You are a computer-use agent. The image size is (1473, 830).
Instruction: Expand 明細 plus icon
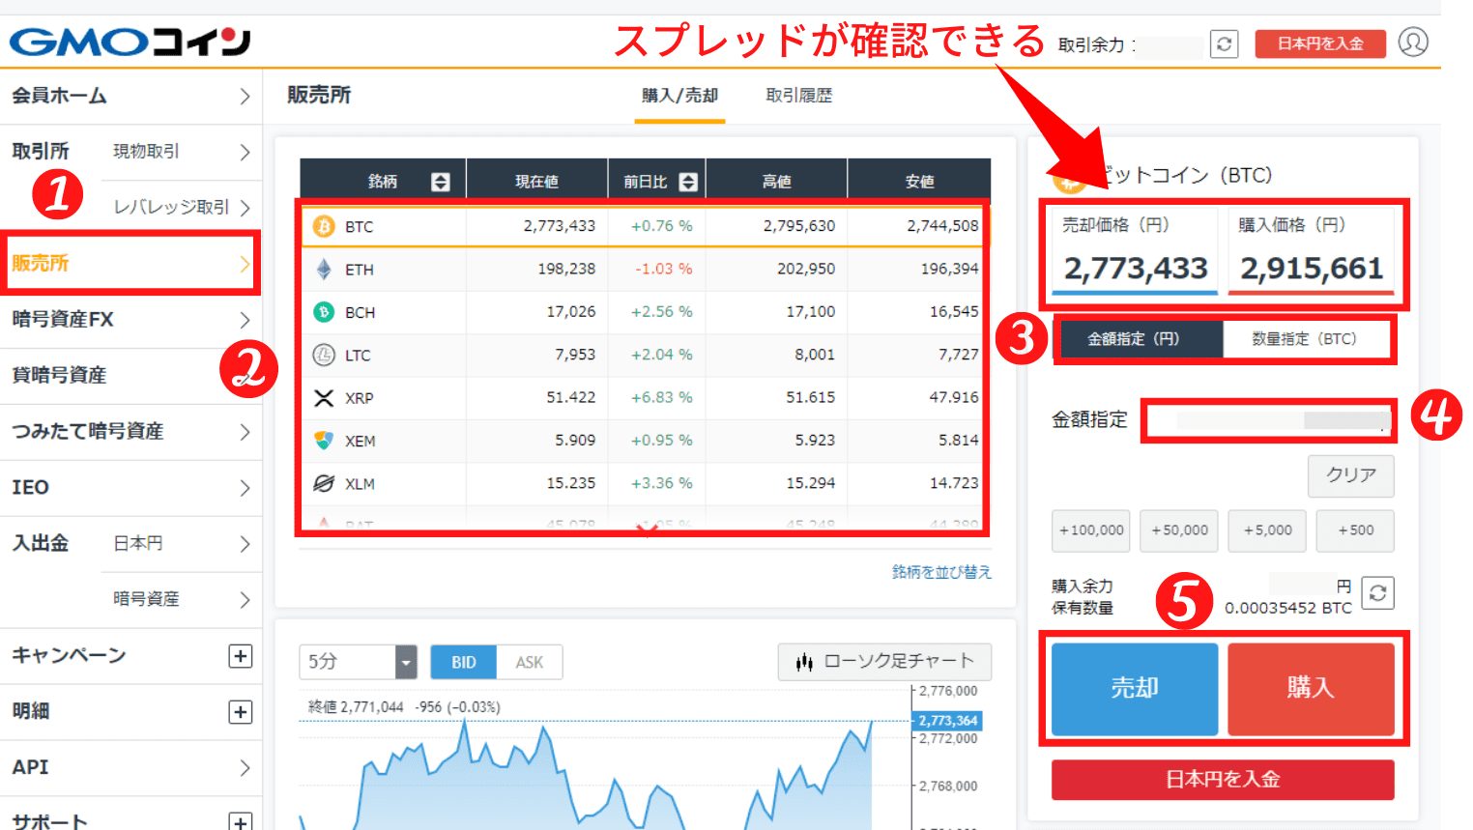pos(240,712)
